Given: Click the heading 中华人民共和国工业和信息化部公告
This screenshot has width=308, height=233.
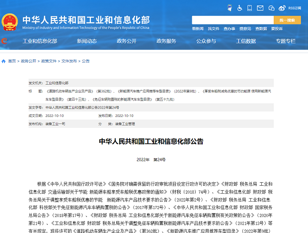Looking at the screenshot, I should (151, 141).
